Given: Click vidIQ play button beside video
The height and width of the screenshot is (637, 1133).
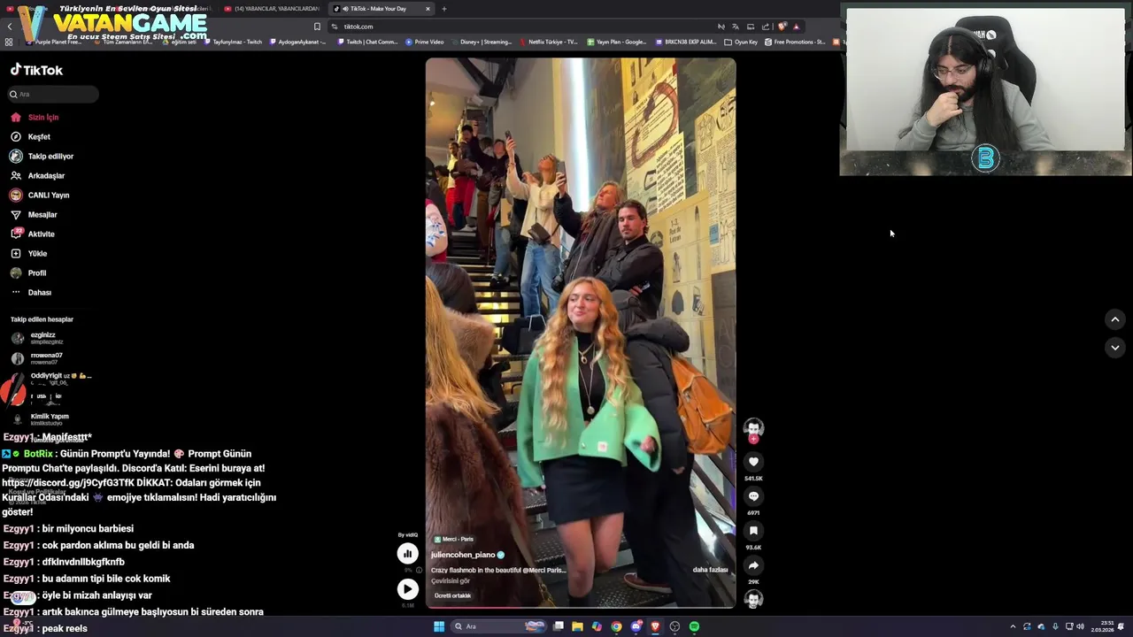Looking at the screenshot, I should coord(407,588).
